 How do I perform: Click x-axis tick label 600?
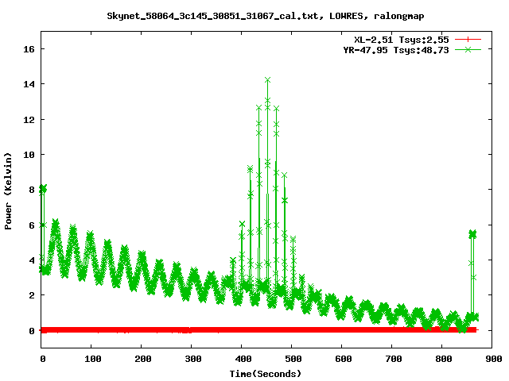[x=344, y=359]
